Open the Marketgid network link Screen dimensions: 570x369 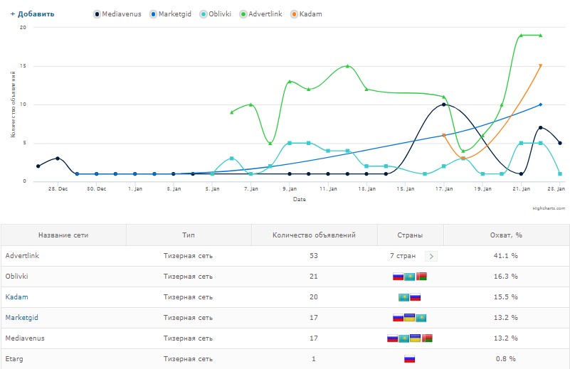click(21, 317)
